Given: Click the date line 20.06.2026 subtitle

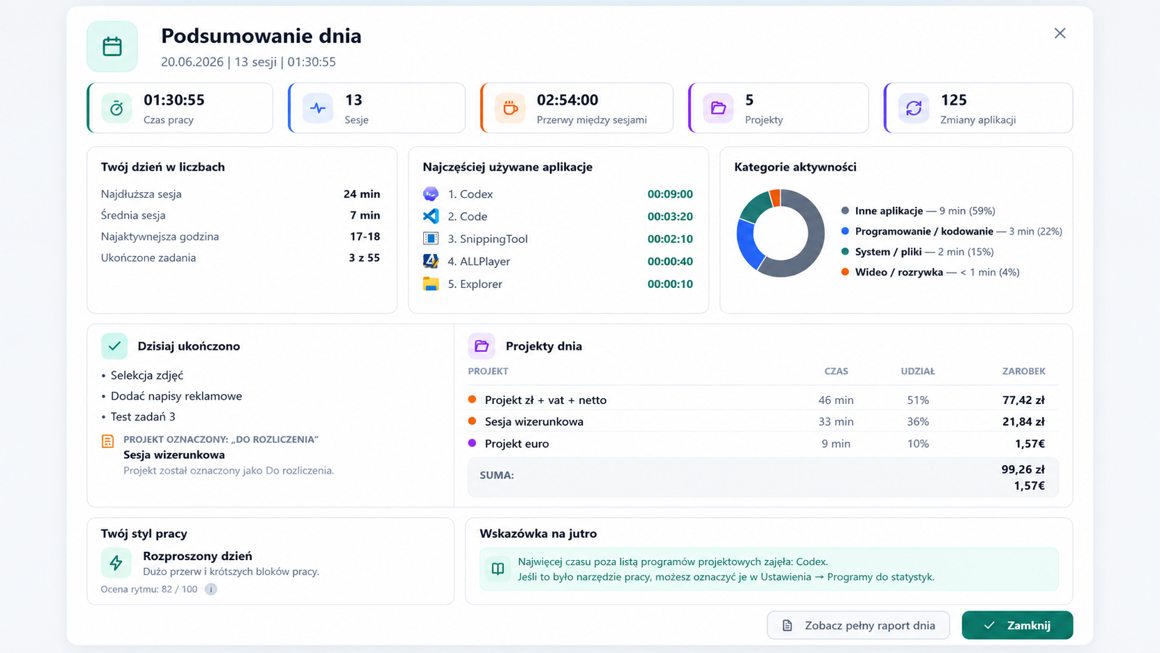Looking at the screenshot, I should (248, 62).
